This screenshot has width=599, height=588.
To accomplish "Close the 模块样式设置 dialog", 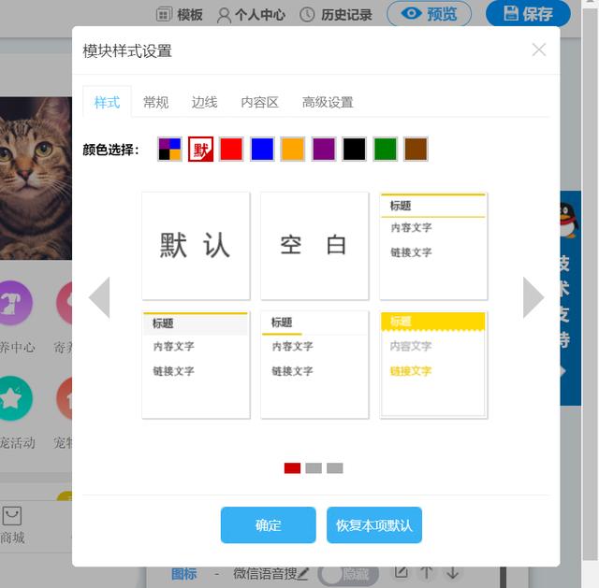I will click(539, 50).
